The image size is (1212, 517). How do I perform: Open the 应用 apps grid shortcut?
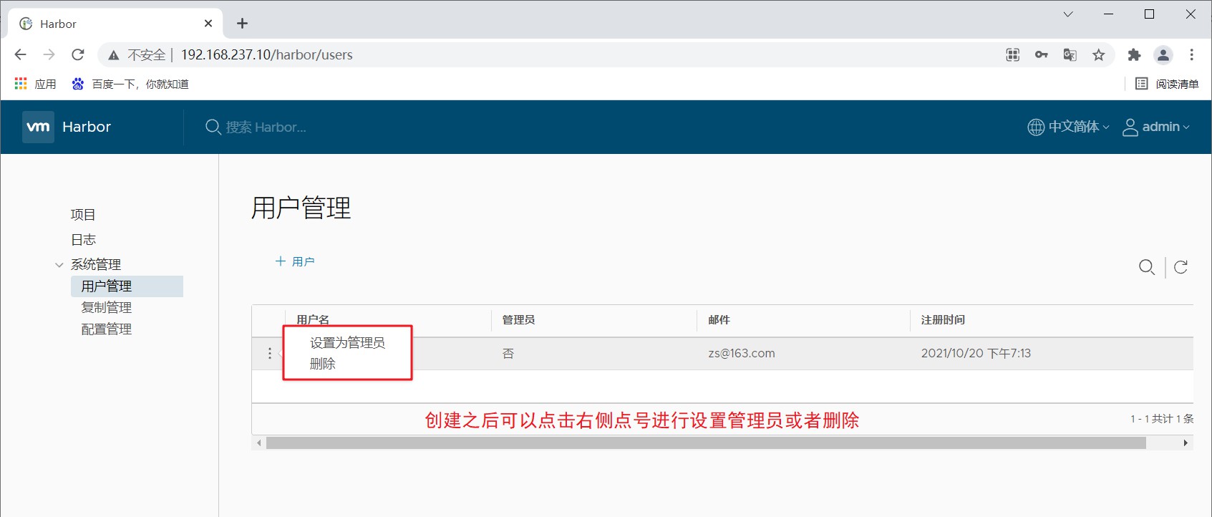pos(35,84)
